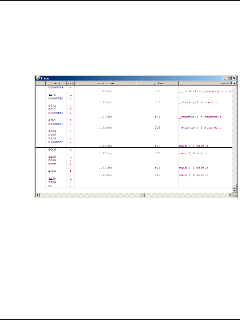
Task: Select data value 00000000
Action: coord(56,124)
